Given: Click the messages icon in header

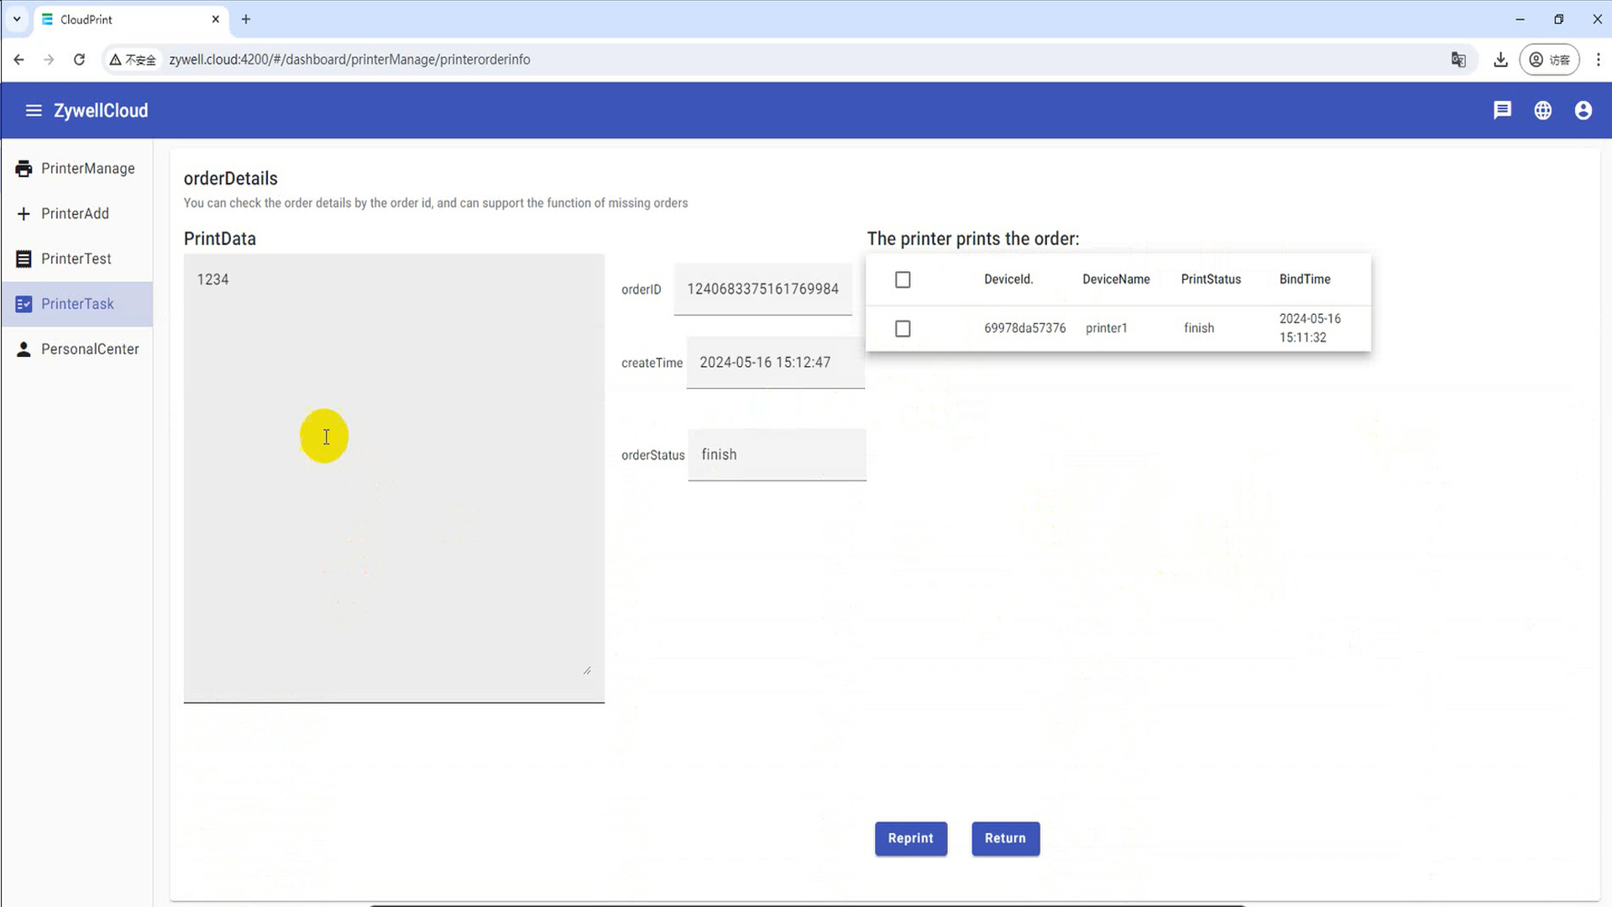Looking at the screenshot, I should tap(1502, 111).
